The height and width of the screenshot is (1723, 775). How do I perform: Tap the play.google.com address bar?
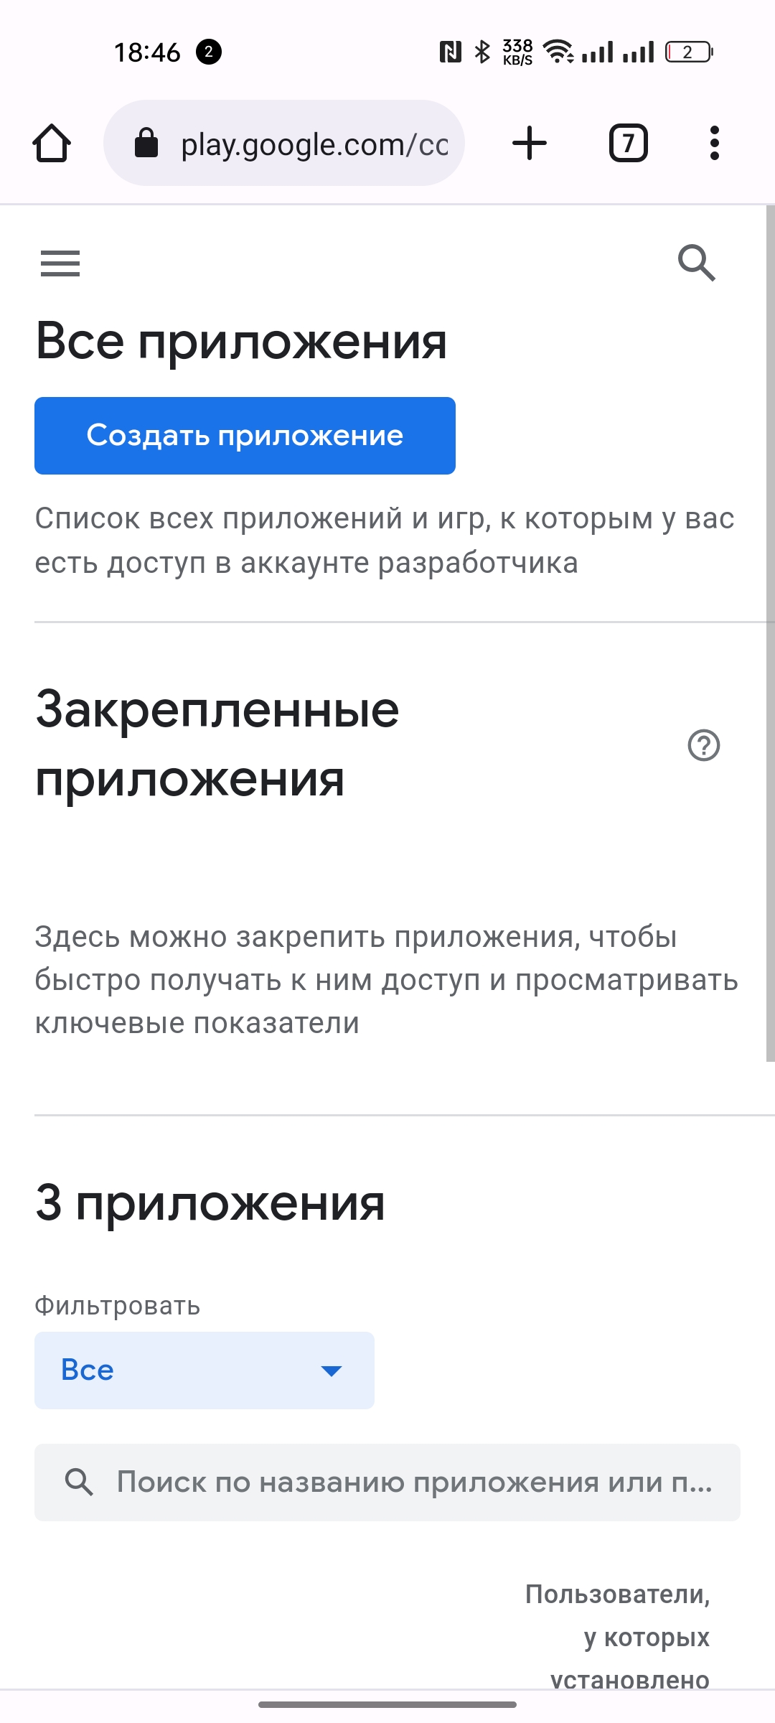pyautogui.click(x=314, y=144)
